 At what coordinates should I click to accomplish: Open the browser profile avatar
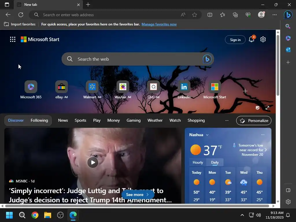point(261,15)
